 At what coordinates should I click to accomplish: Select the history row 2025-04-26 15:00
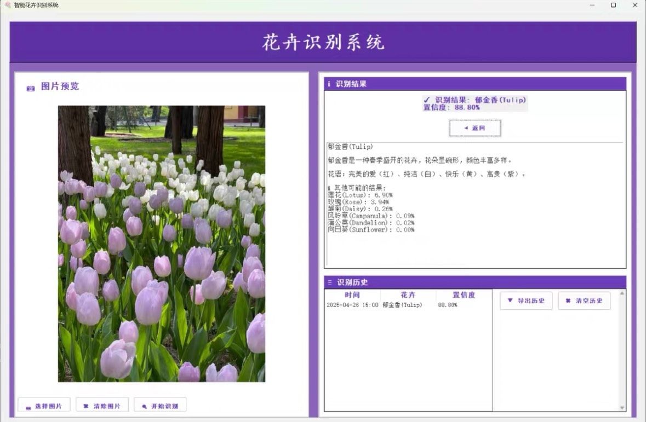click(408, 305)
